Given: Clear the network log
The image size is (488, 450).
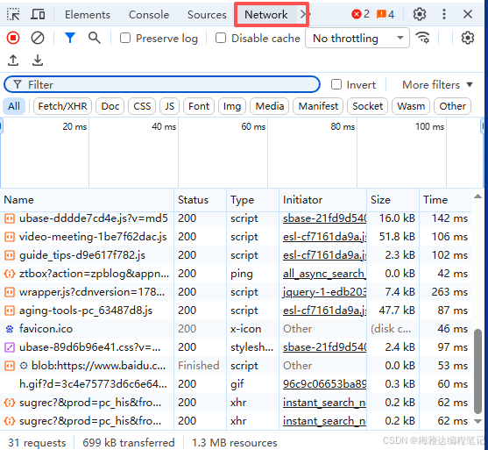Looking at the screenshot, I should tap(38, 38).
